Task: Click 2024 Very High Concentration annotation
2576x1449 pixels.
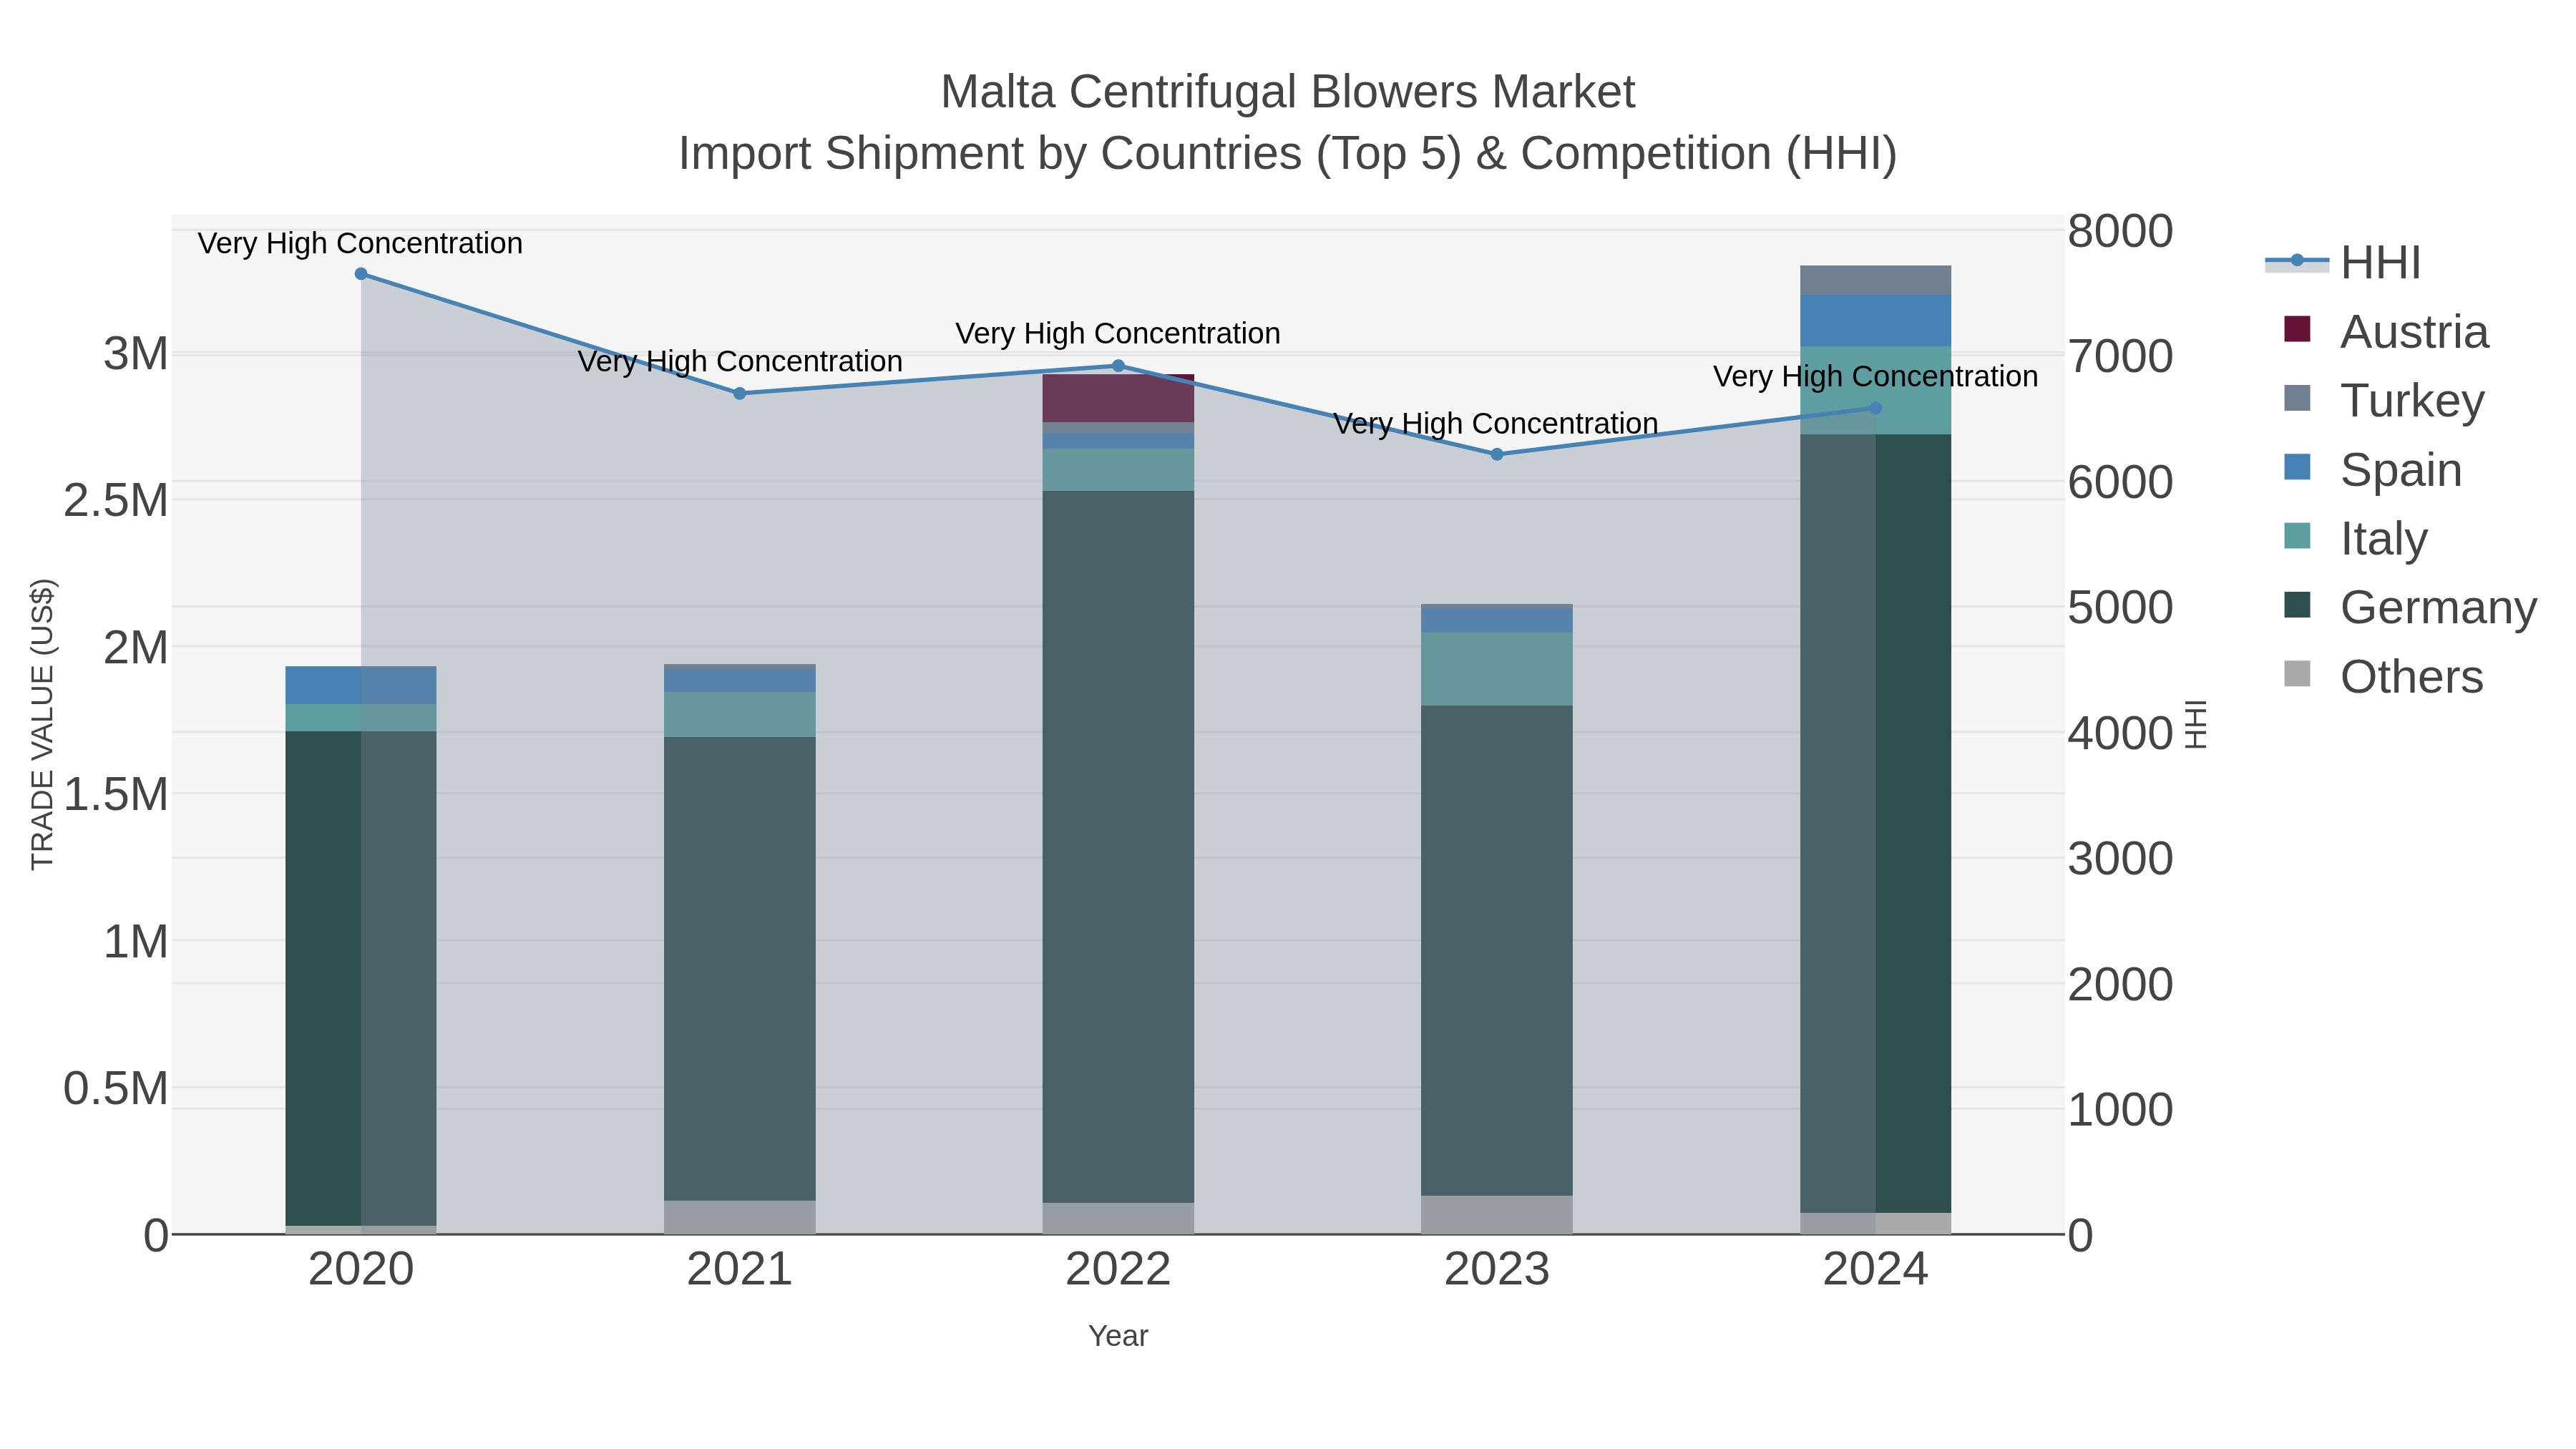Action: pyautogui.click(x=1875, y=376)
